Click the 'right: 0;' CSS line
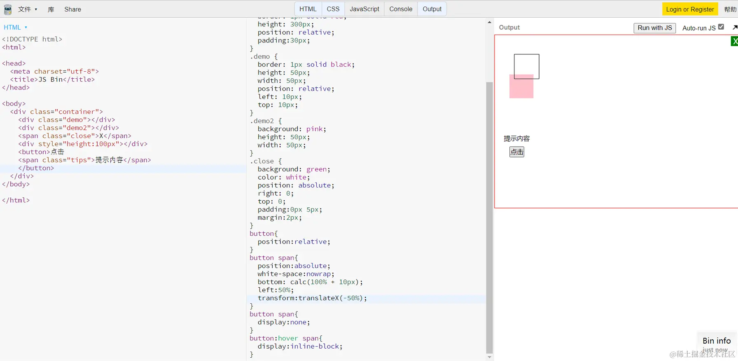This screenshot has width=738, height=361. (x=276, y=193)
